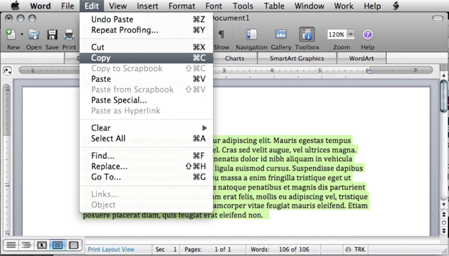Open the Gallery icon

click(x=281, y=34)
